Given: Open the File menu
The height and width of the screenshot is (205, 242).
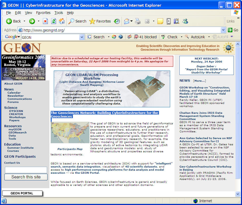Looking at the screenshot, I should (x=9, y=13).
